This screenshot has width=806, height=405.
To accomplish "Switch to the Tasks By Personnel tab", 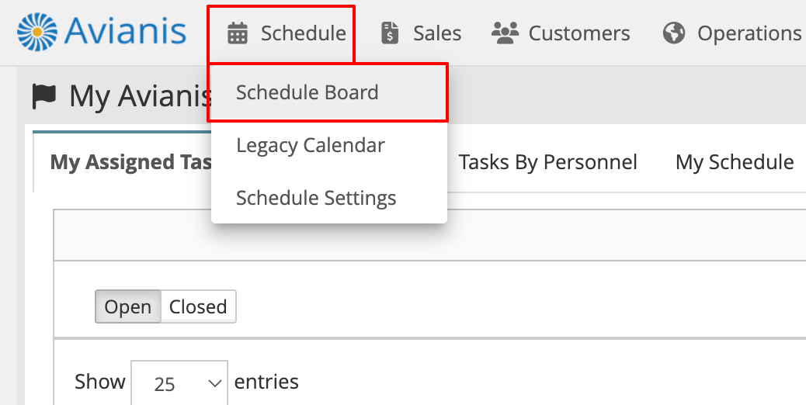I will pos(547,162).
